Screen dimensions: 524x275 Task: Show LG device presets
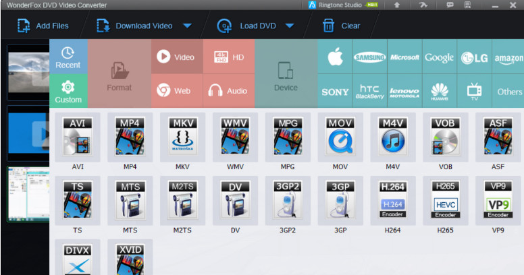pyautogui.click(x=474, y=57)
